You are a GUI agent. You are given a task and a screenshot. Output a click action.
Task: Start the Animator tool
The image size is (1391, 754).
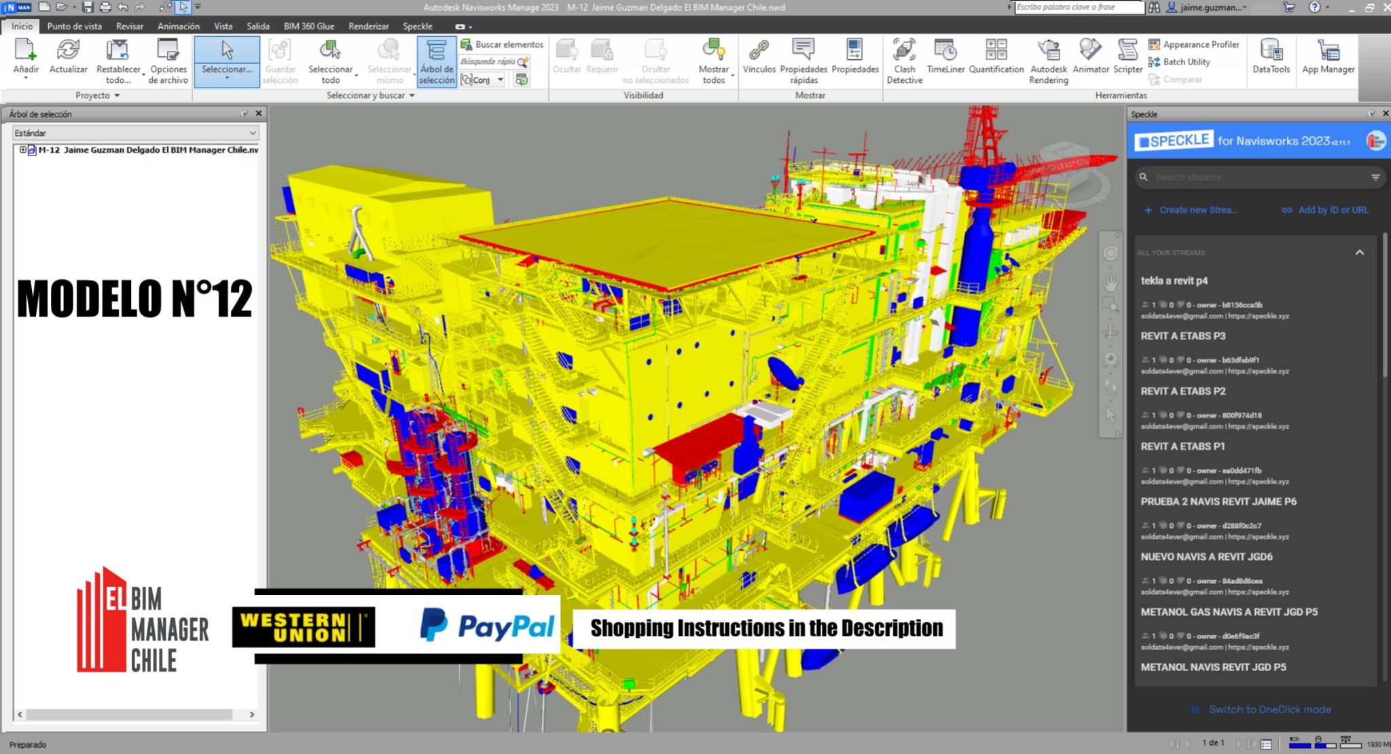[1090, 60]
